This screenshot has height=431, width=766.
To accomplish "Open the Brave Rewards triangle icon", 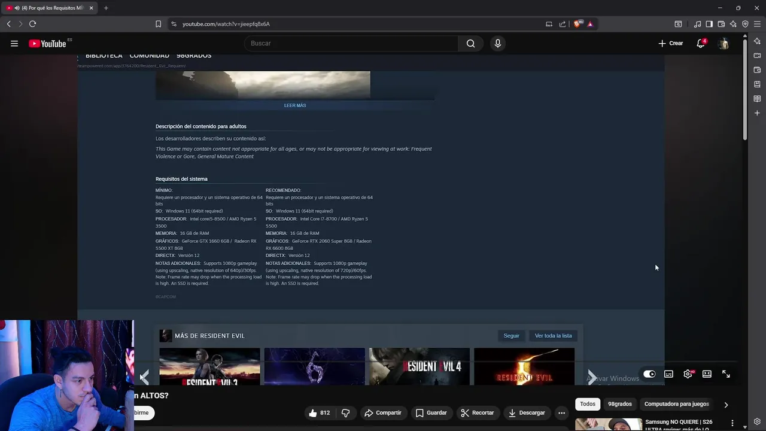I will [x=590, y=24].
